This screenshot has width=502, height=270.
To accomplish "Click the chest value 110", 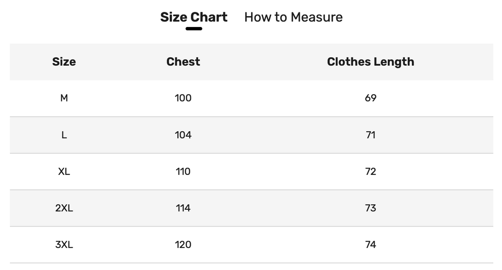I will pos(183,172).
